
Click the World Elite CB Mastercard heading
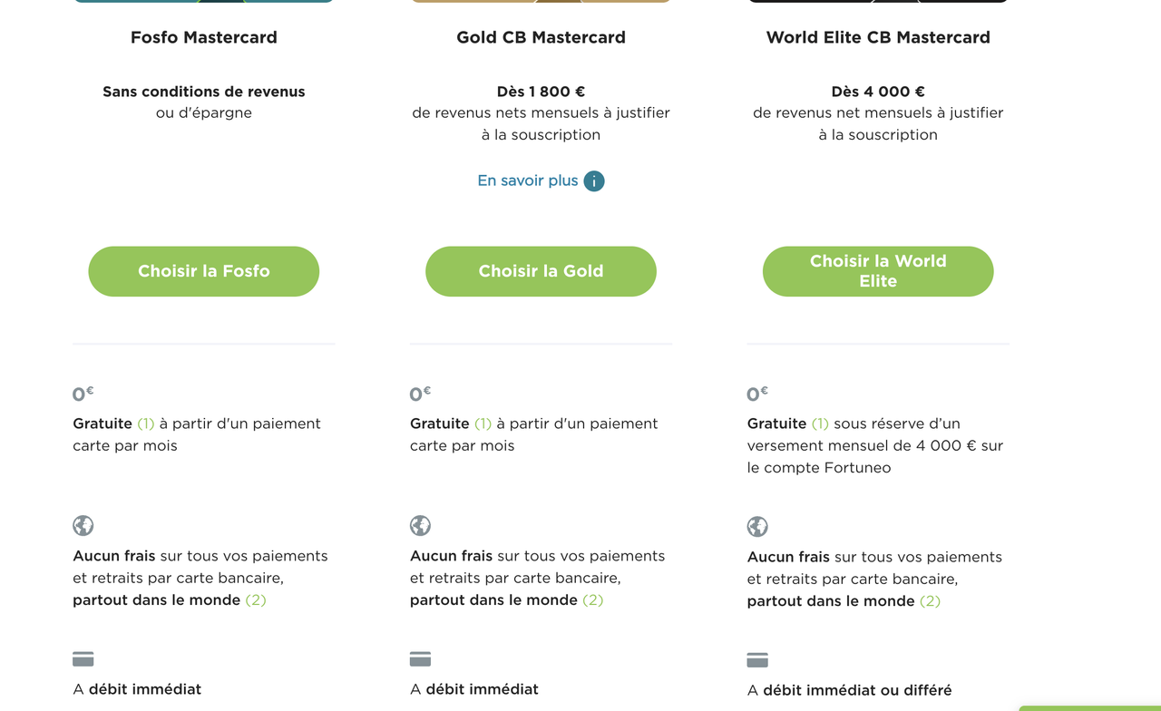878,37
